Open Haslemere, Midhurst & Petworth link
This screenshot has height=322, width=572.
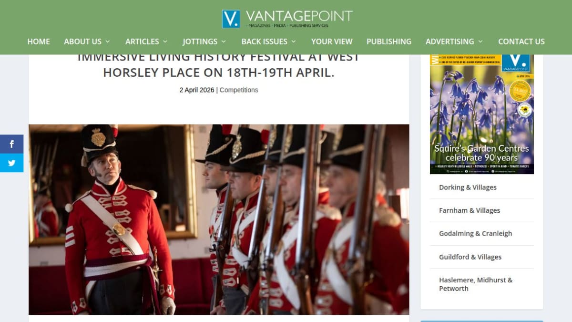click(x=476, y=284)
